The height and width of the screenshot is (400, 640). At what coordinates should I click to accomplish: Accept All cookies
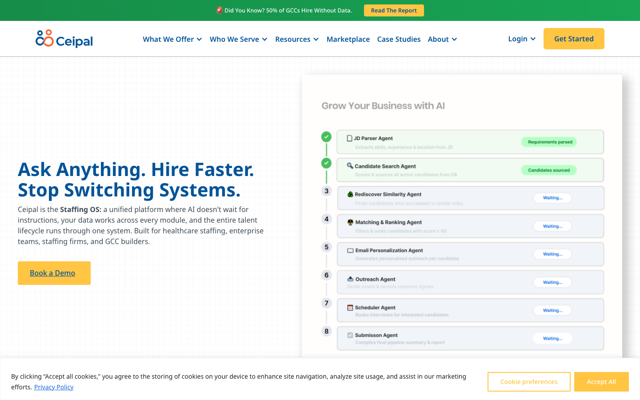pyautogui.click(x=601, y=382)
